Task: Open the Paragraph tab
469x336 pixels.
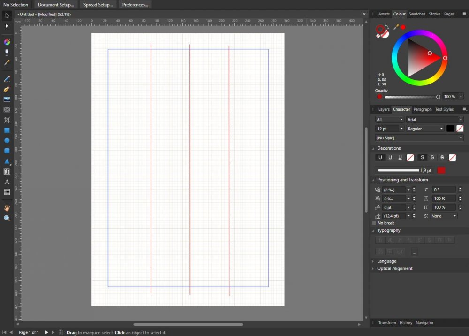Action: click(422, 109)
